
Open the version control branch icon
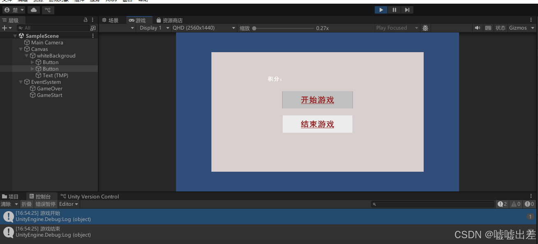pos(48,10)
